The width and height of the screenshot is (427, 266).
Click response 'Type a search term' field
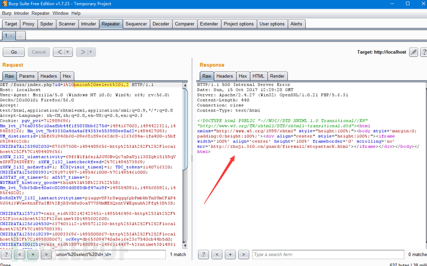328,255
